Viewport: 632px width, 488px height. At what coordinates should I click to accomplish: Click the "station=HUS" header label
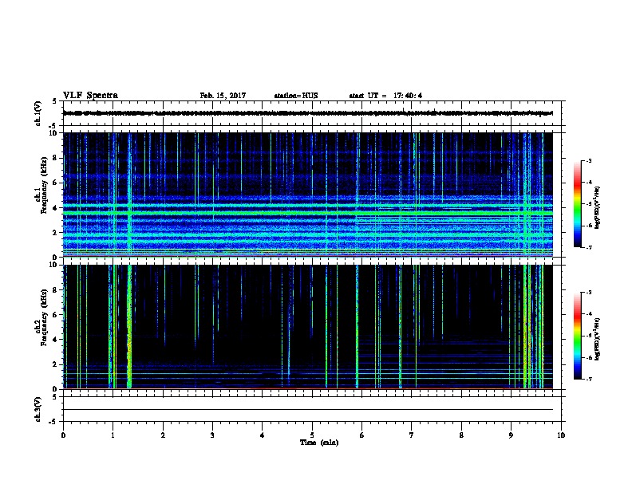click(x=296, y=96)
